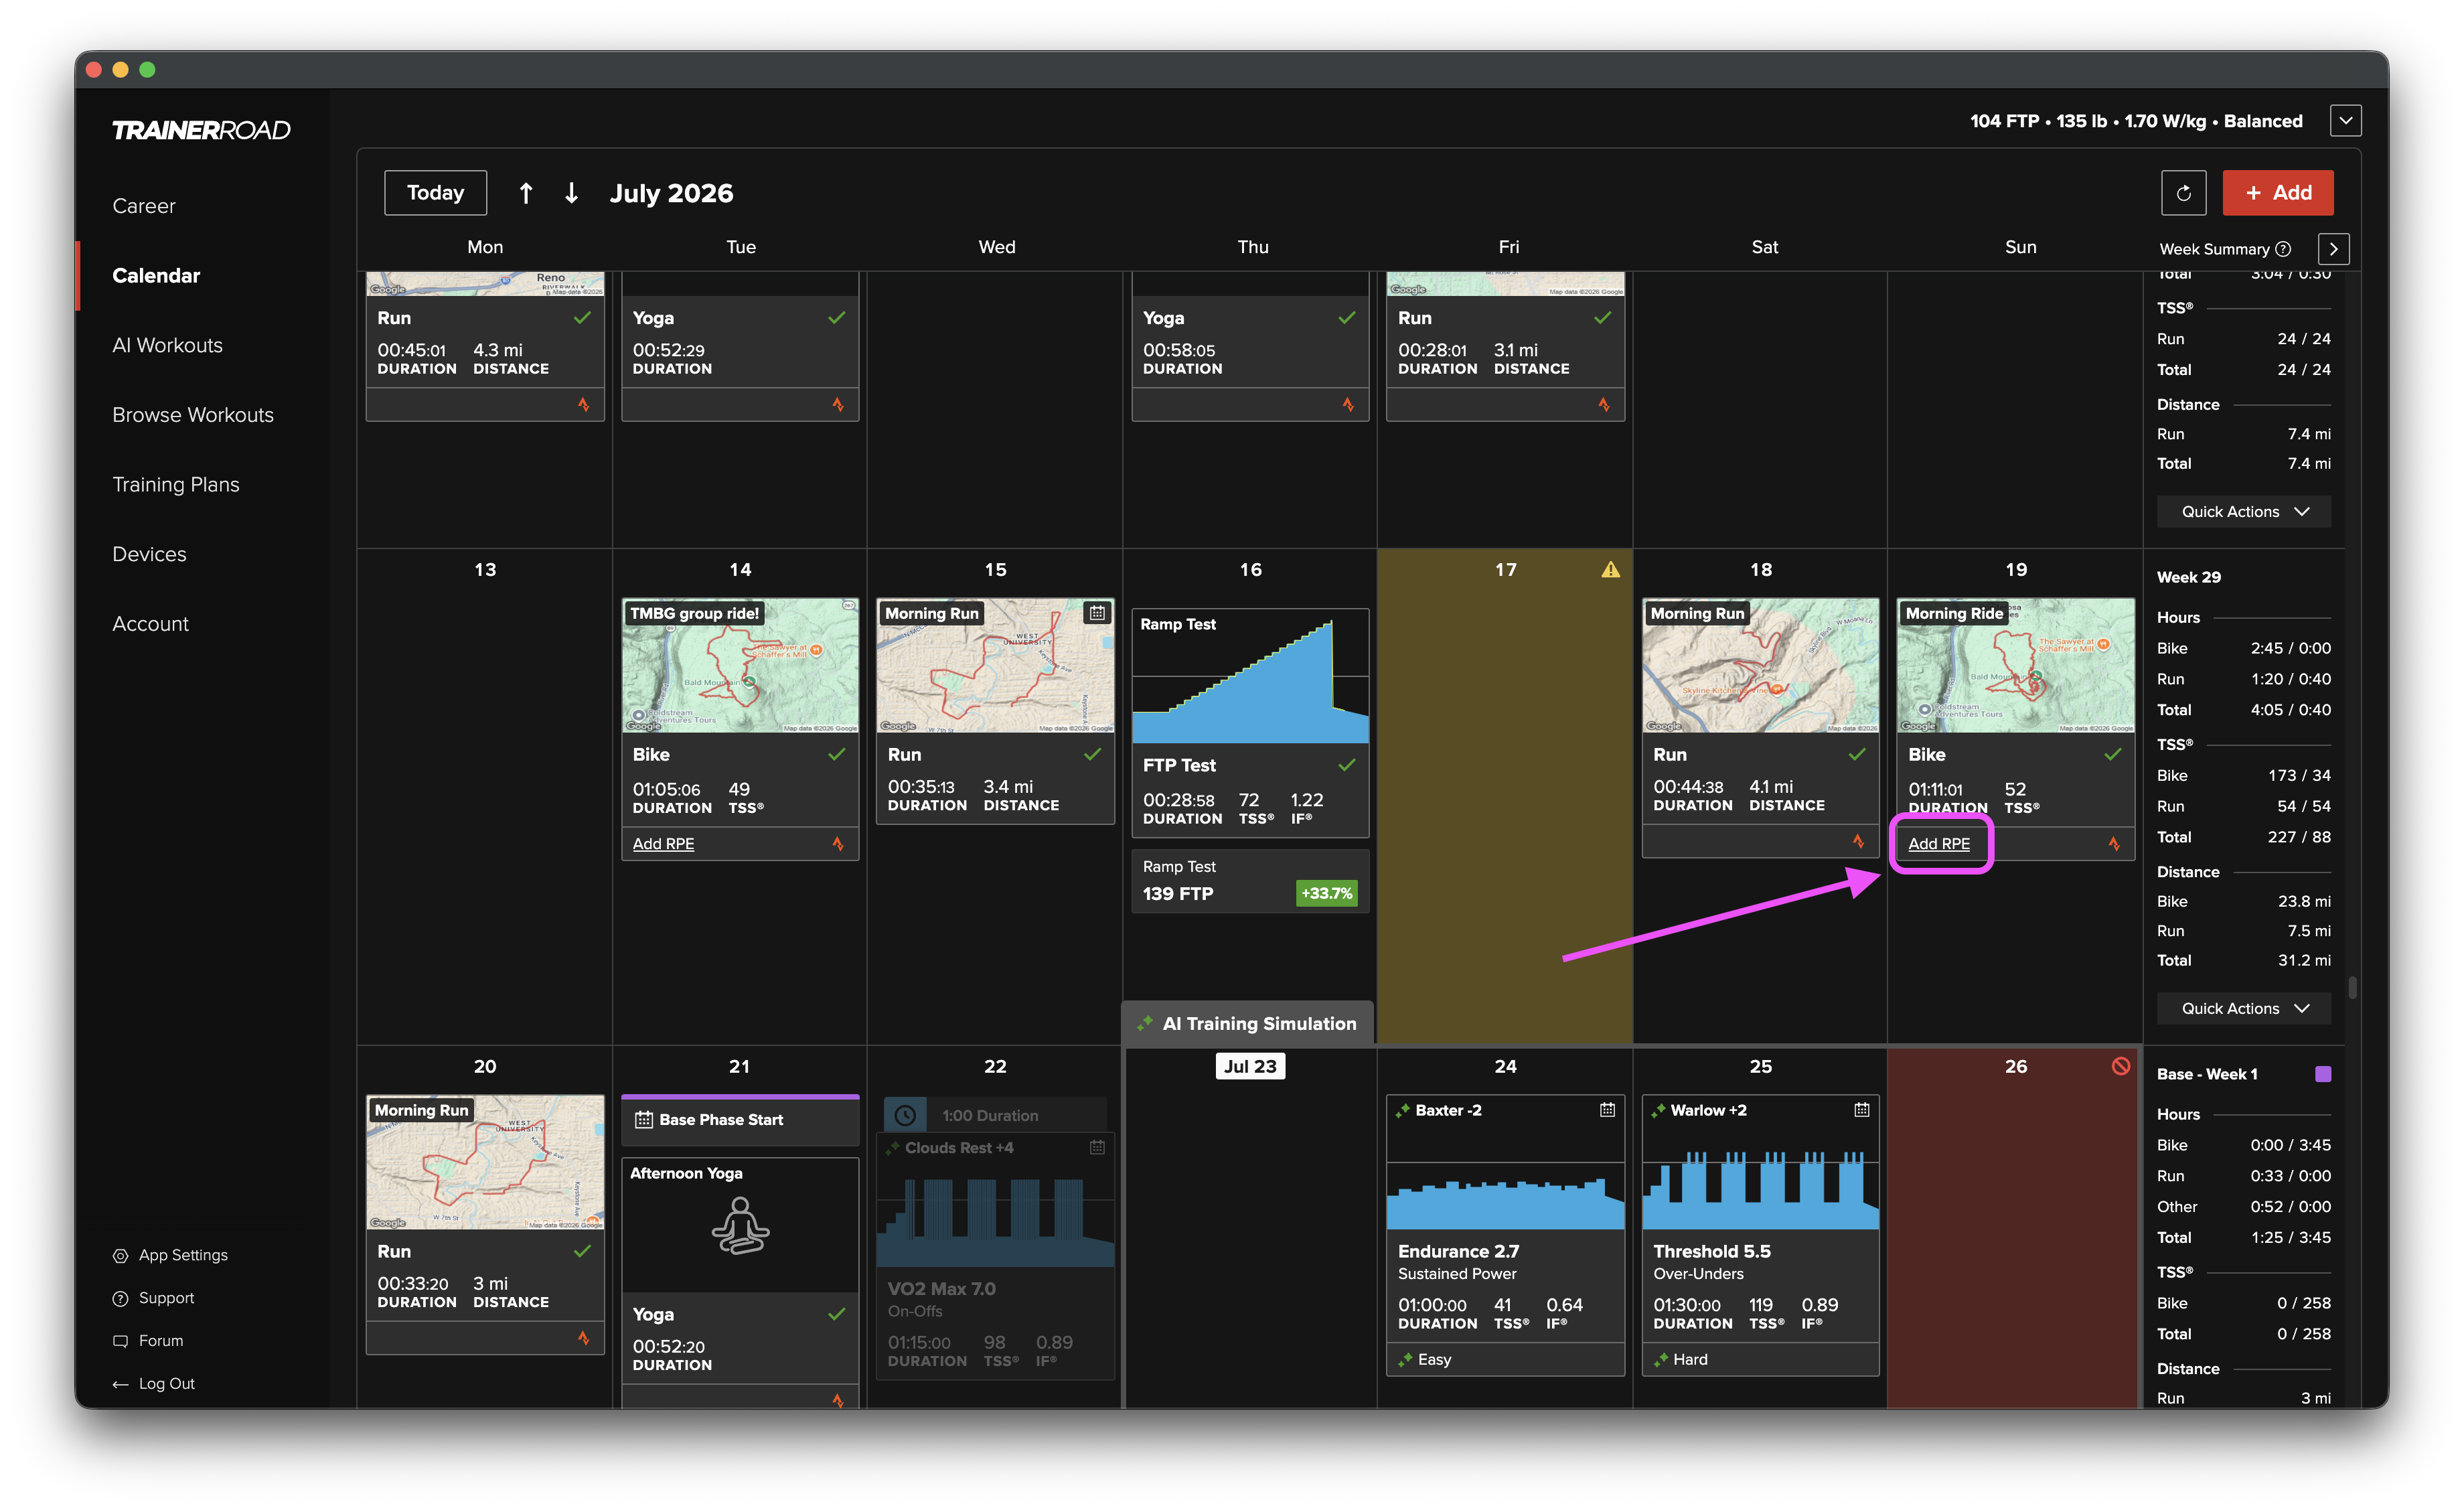Click the warning icon on July 17

click(x=1610, y=569)
